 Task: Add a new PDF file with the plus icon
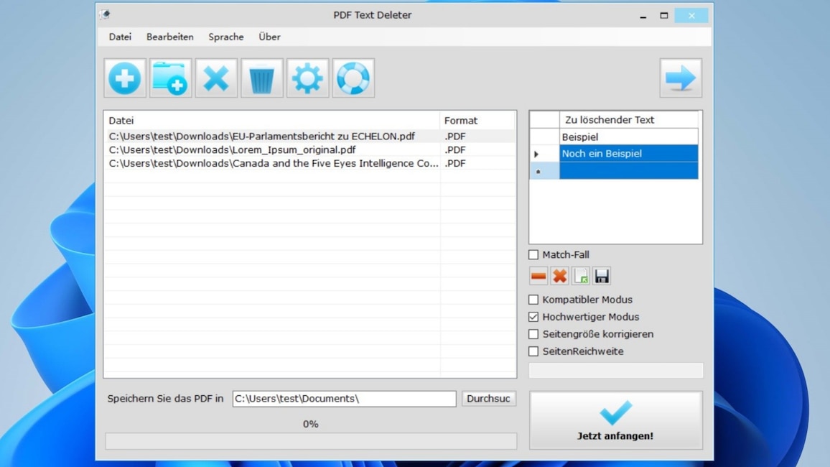pyautogui.click(x=124, y=78)
